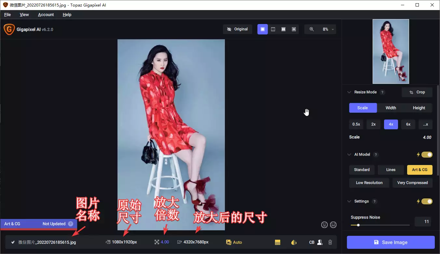Screen dimensions: 440x254
Task: Click the Topaz app icon in title bar
Action: pos(5,5)
